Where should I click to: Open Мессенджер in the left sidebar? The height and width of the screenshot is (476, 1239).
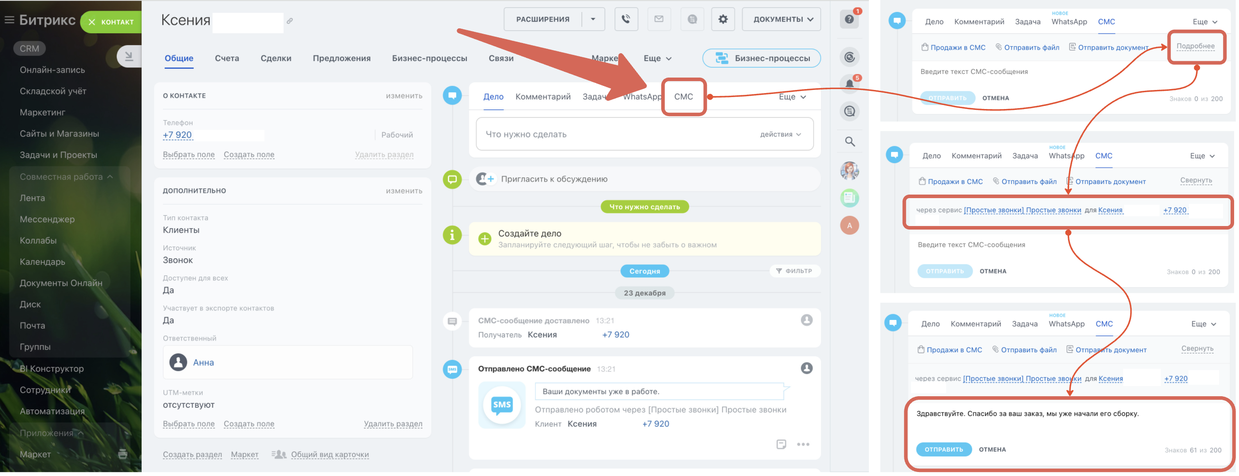coord(47,219)
